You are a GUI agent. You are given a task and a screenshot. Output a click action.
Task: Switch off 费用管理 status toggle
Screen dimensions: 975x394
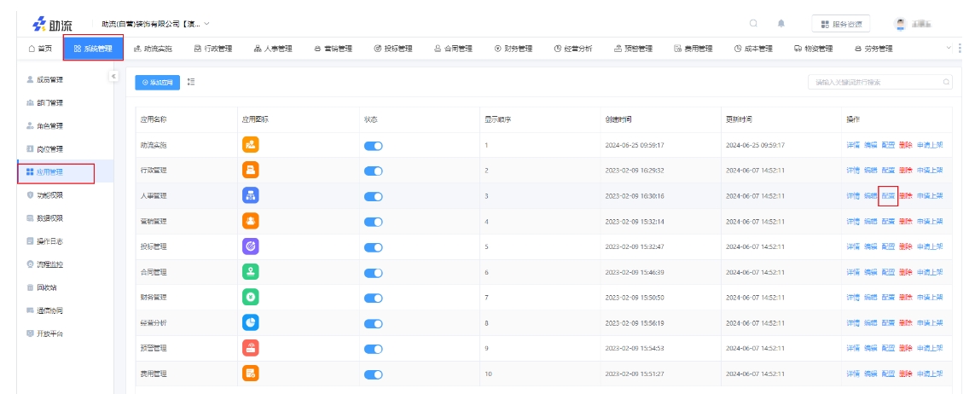[x=373, y=374]
